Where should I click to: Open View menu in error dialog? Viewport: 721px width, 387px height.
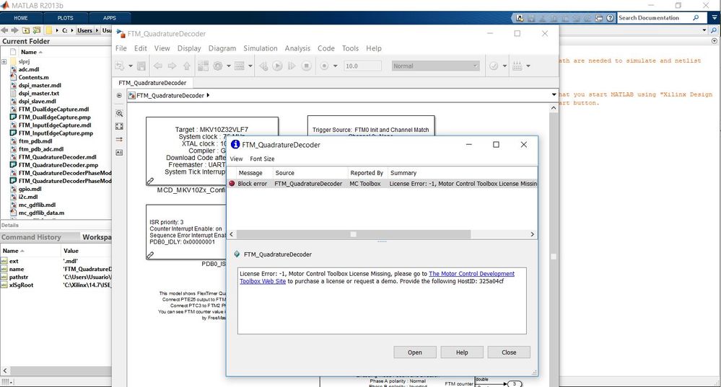click(236, 159)
